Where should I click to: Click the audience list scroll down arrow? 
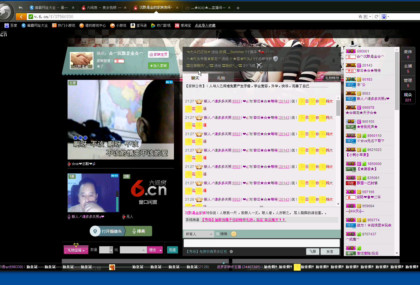pos(397,253)
